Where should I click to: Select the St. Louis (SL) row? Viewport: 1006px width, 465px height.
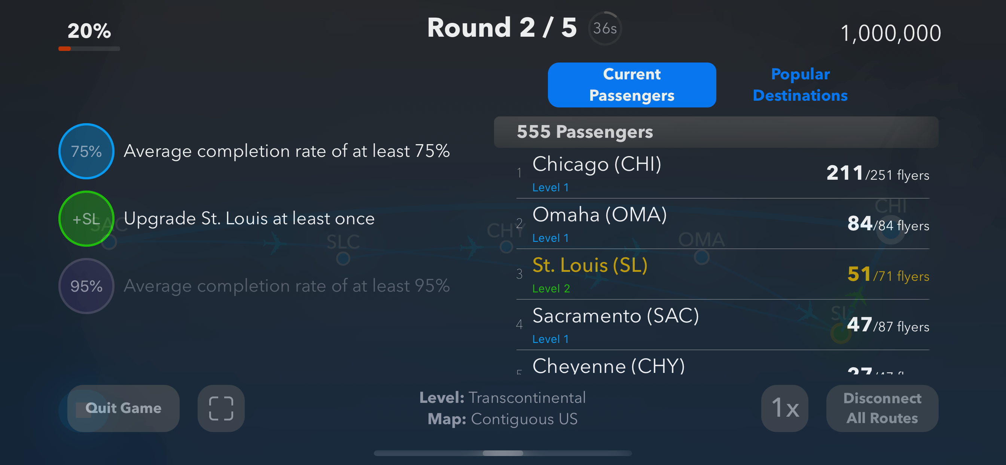722,274
